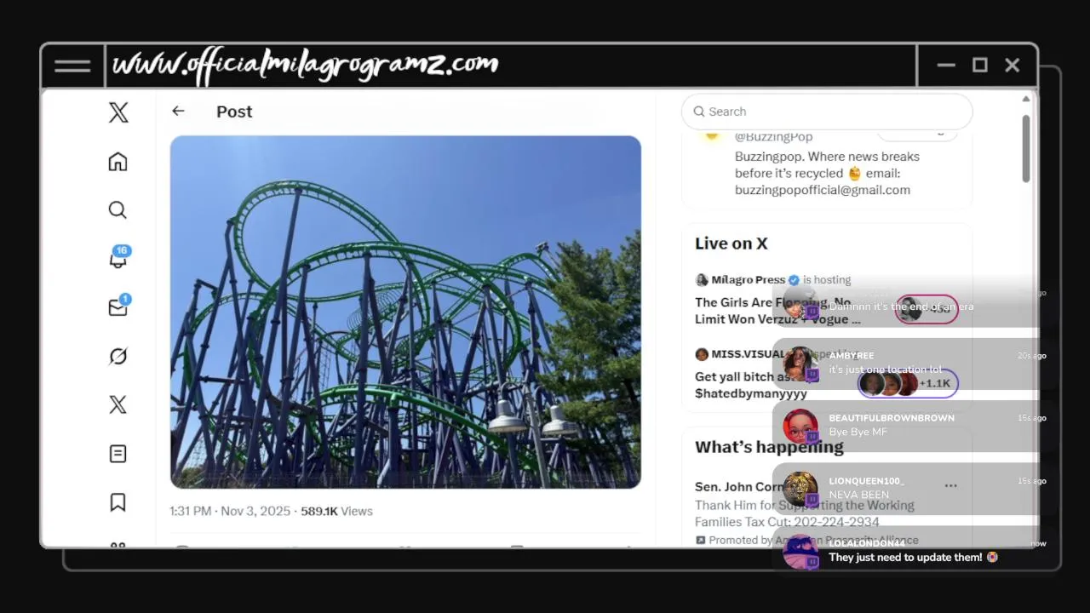Screen dimensions: 1090x613
Task: Click LIONQUEEN100_ chat avatar
Action: pos(800,489)
